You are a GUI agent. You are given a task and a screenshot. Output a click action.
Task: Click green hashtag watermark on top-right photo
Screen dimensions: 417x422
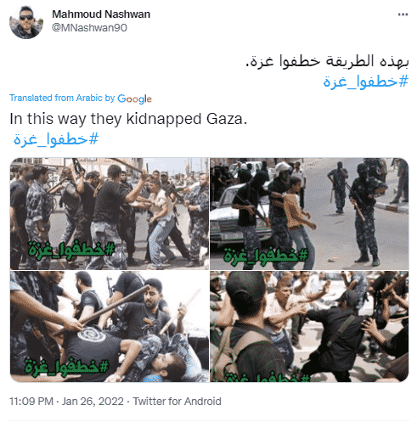tap(266, 256)
